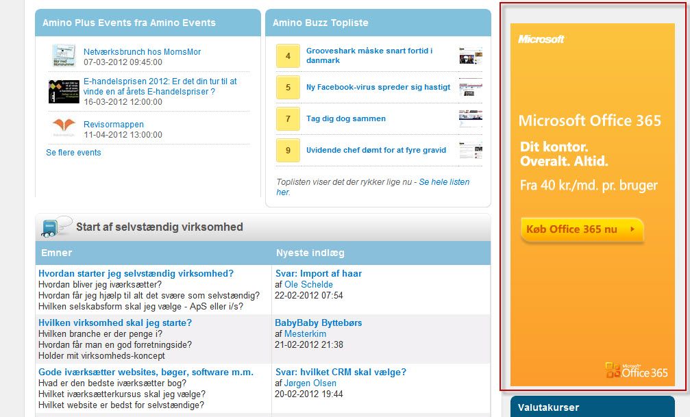Open the Netværksbrunch hos MomsMor event

pyautogui.click(x=142, y=52)
